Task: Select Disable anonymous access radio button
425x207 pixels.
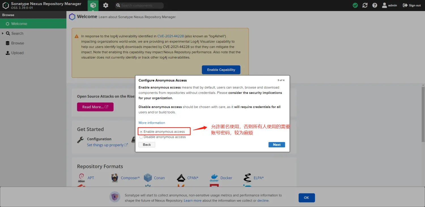Action: (141, 137)
